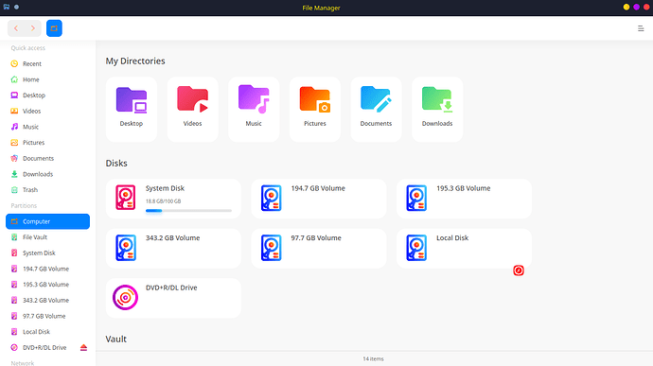The image size is (653, 366).
Task: Click the 97.7 GB Volume disk icon
Action: [x=271, y=248]
